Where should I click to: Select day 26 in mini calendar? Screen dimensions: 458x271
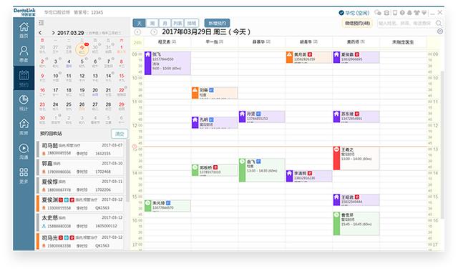[82, 105]
